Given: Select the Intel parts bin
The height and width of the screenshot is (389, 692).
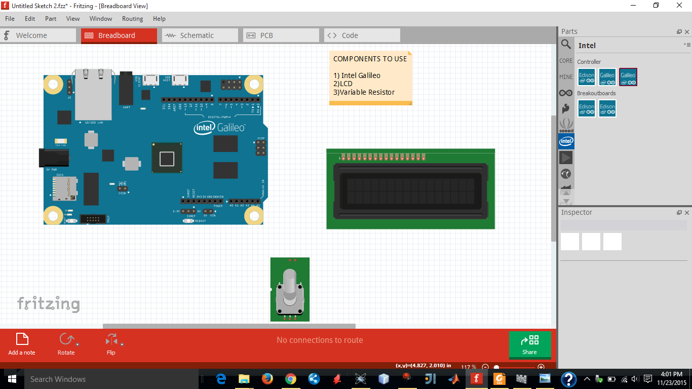Looking at the screenshot, I should 566,141.
